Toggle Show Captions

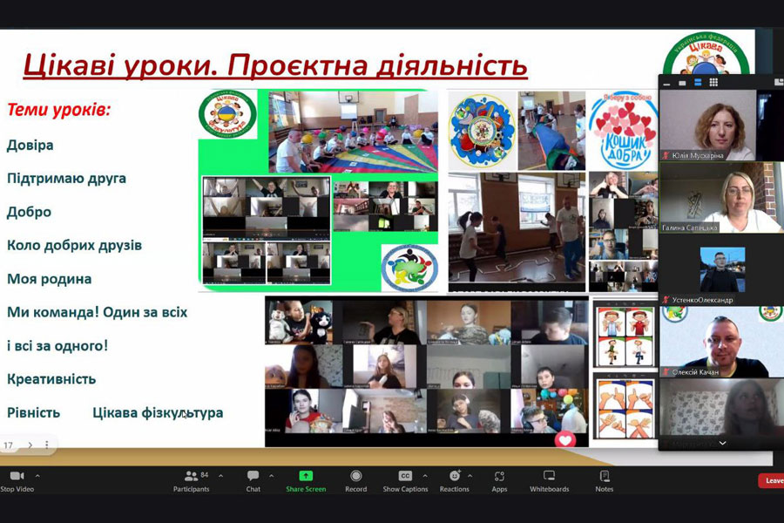coord(405,481)
